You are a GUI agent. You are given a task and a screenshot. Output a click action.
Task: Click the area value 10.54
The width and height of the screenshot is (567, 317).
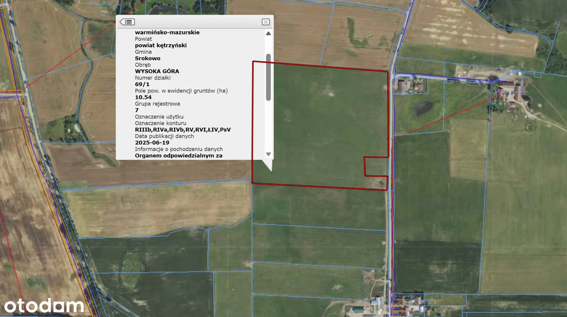pos(143,97)
